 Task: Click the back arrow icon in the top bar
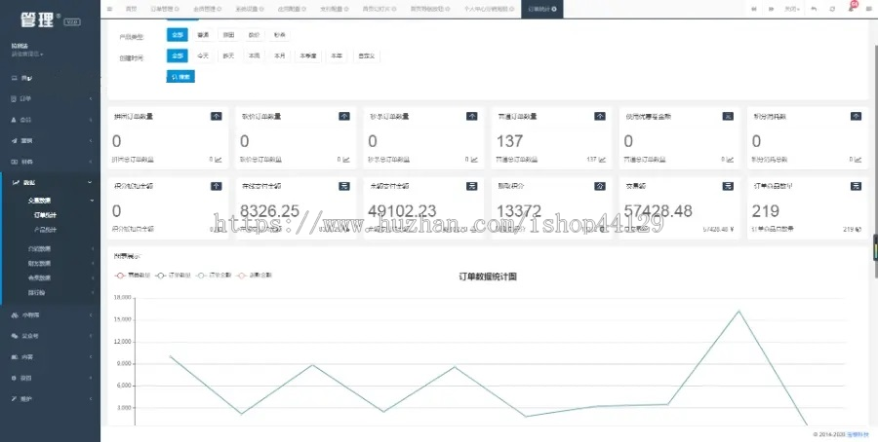pos(814,9)
